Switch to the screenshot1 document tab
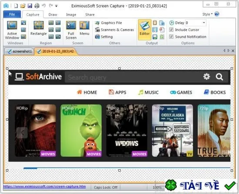The height and width of the screenshot is (194, 239). pos(20,51)
